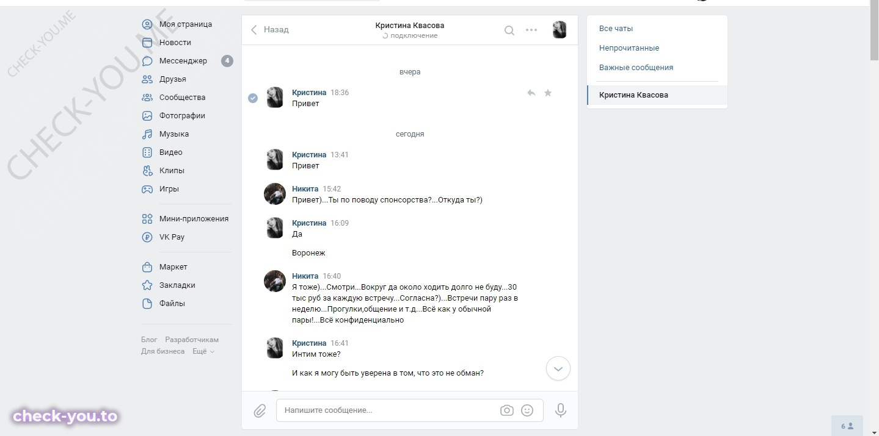Open the Music note icon
The image size is (879, 436).
coord(147,134)
